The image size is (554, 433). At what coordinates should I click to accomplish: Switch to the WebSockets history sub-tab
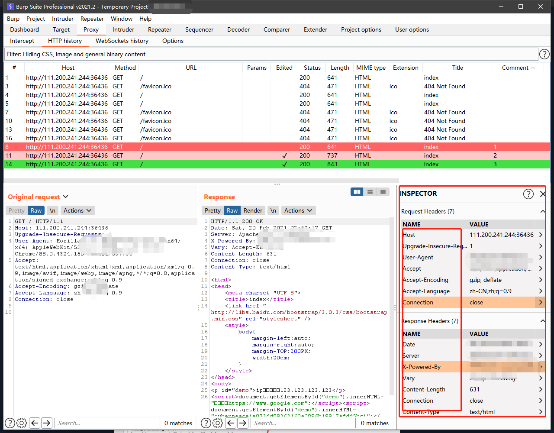pyautogui.click(x=122, y=41)
